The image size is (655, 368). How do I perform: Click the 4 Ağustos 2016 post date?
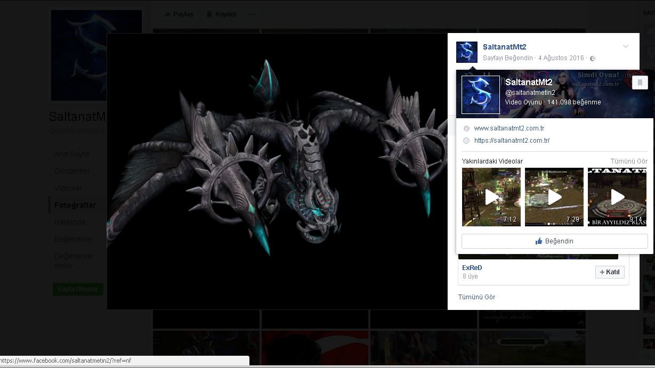pyautogui.click(x=561, y=58)
